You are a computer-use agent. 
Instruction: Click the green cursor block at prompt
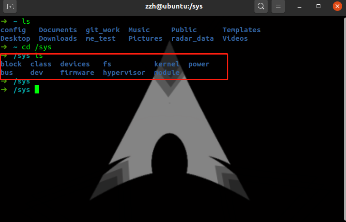(x=37, y=89)
